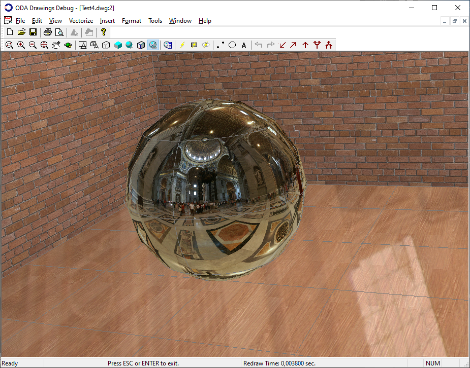
Task: Toggle the active realistic render sphere icon
Action: (153, 45)
